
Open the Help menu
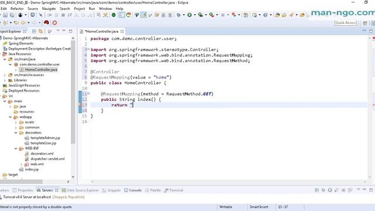(x=120, y=9)
